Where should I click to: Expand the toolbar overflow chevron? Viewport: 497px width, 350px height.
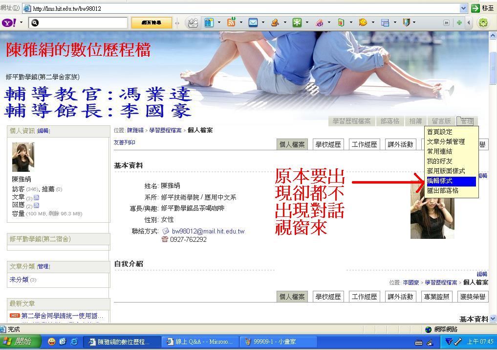tap(446, 23)
